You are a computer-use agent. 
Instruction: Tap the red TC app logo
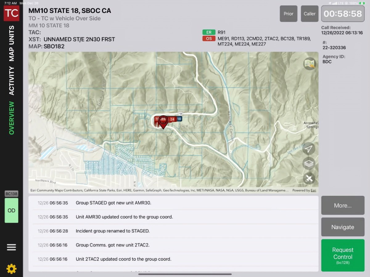click(x=11, y=13)
